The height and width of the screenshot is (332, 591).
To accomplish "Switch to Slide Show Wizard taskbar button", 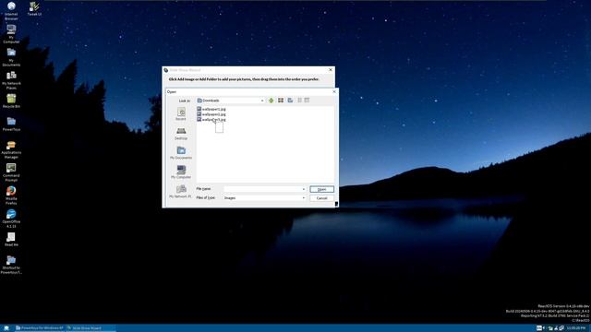I will pyautogui.click(x=90, y=328).
